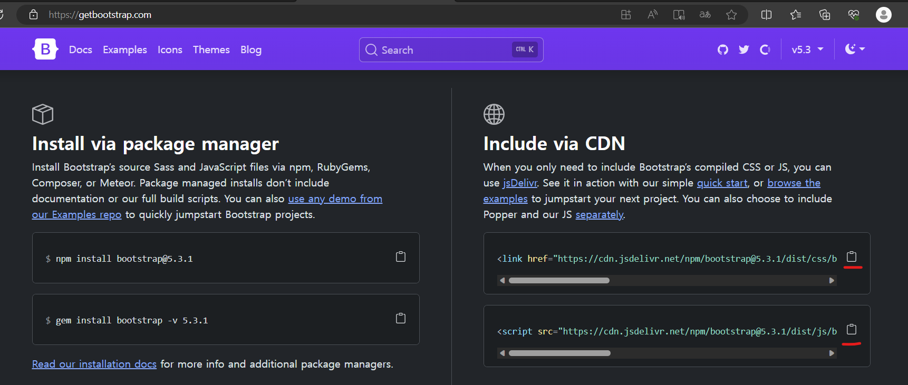Follow the 'our Examples repo' link
908x385 pixels.
pos(77,214)
